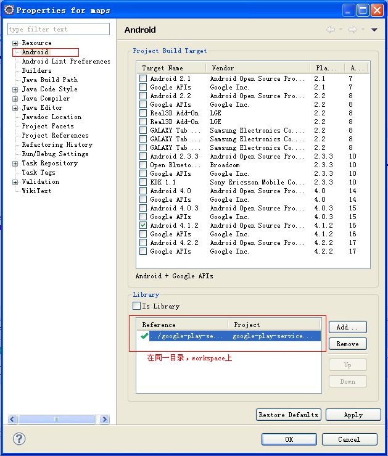Click the Properties window gear icon

[x=9, y=10]
